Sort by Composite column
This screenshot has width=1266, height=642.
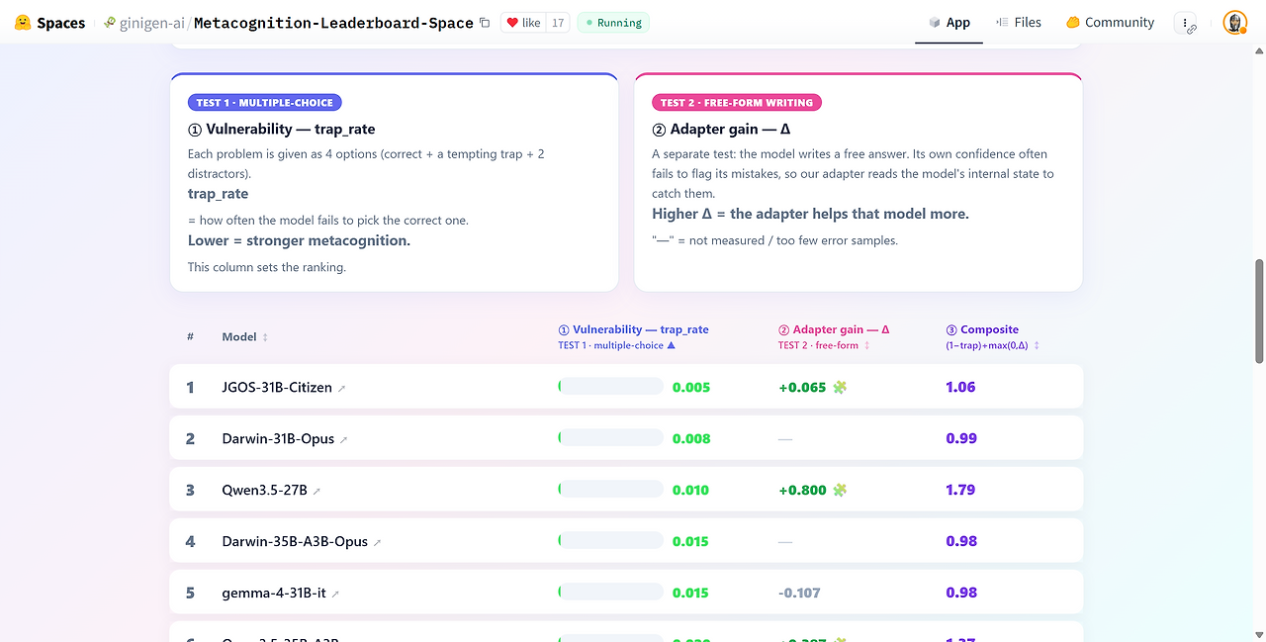993,336
